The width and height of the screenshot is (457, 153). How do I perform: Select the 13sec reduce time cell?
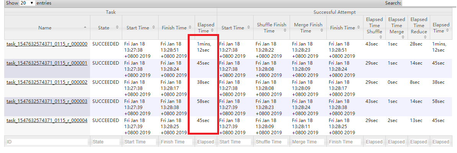(x=416, y=120)
